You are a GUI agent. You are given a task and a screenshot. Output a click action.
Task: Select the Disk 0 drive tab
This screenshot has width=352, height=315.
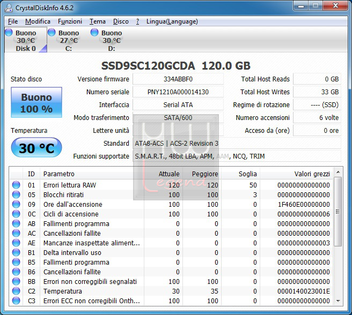tap(26, 40)
